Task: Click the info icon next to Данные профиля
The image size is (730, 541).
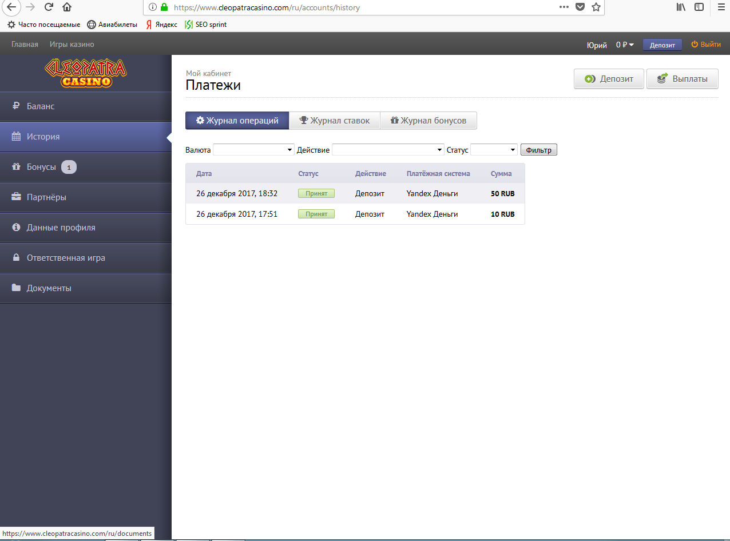Action: coord(16,228)
